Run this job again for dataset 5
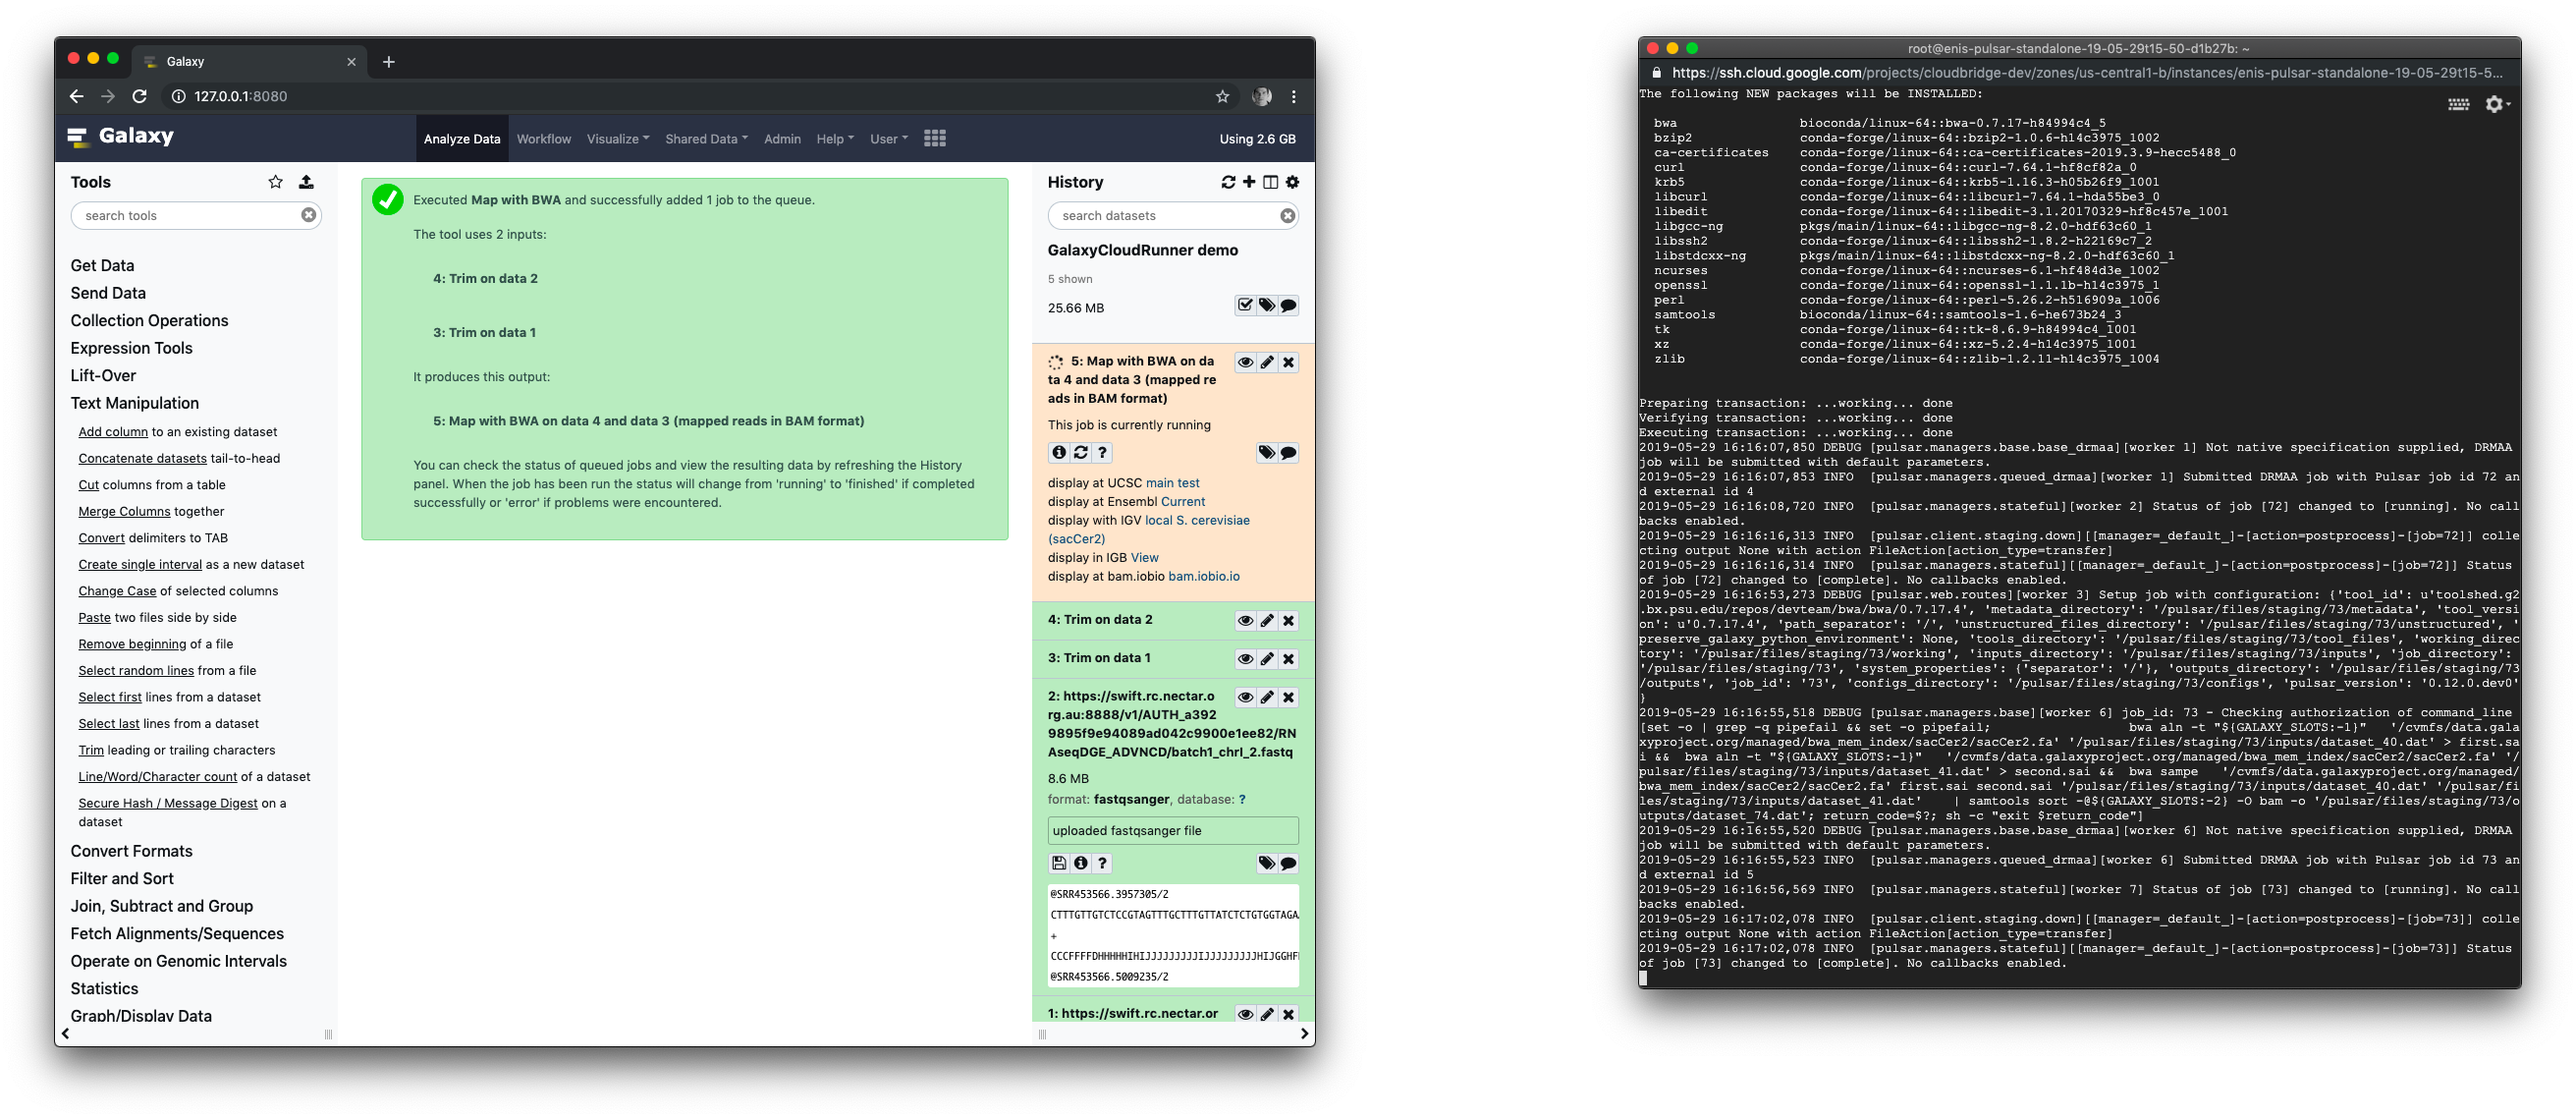This screenshot has width=2576, height=1119. (1081, 452)
